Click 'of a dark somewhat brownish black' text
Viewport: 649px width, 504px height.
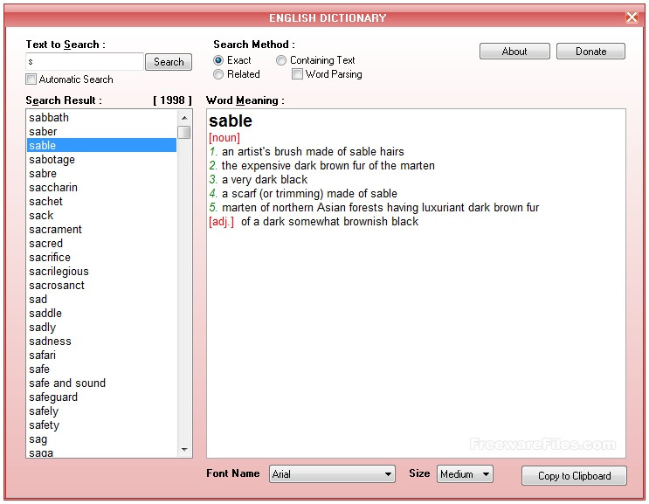pyautogui.click(x=329, y=221)
